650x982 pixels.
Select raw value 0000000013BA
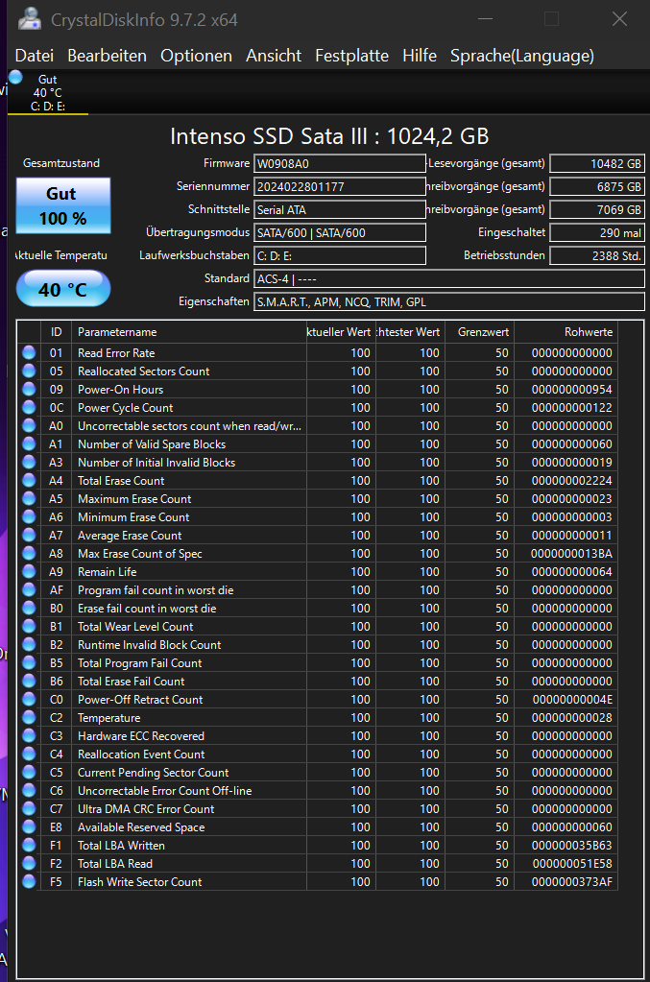[571, 554]
